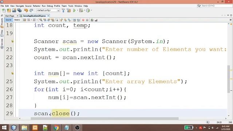Click the Open Project toolbar icon
Image resolution: width=233 pixels, height=131 pixels.
click(x=14, y=11)
